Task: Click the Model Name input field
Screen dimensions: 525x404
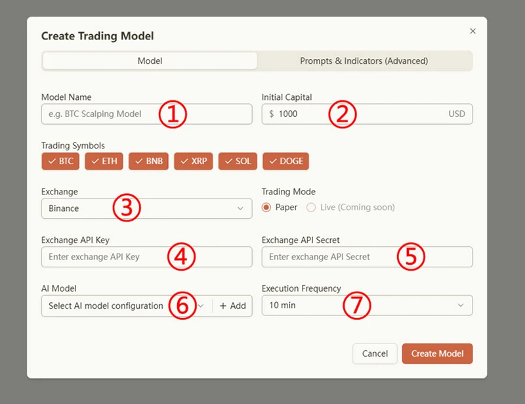Action: [x=146, y=114]
